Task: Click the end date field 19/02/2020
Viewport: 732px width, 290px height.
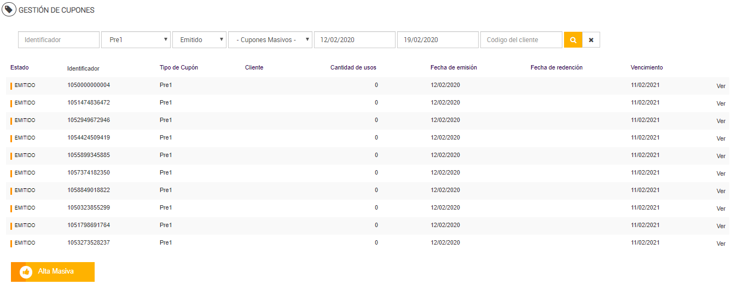Action: [x=437, y=40]
